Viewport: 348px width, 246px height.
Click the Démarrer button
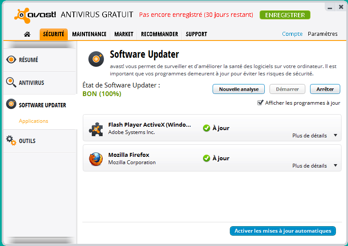pos(287,89)
